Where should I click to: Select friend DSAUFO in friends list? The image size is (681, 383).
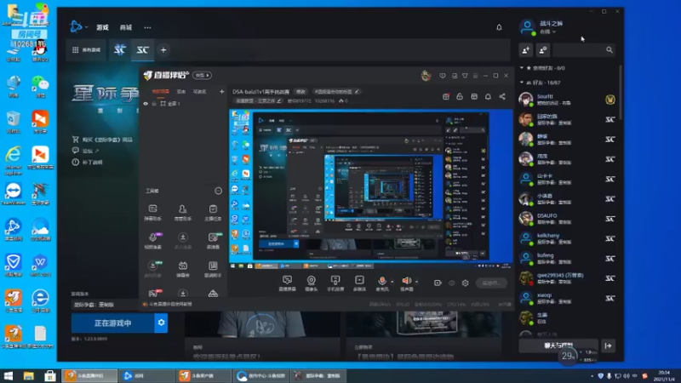click(567, 219)
